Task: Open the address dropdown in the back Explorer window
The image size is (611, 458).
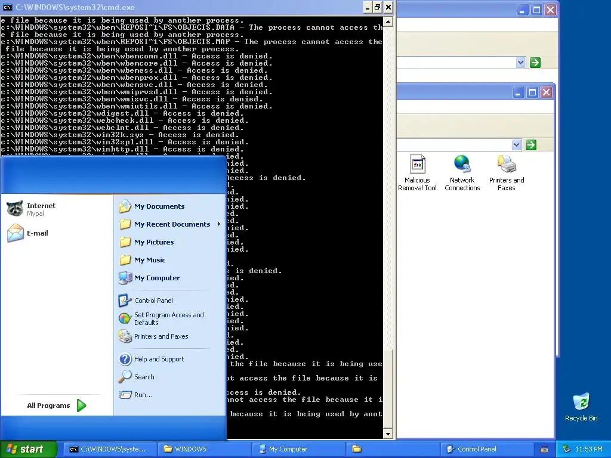Action: pos(520,63)
